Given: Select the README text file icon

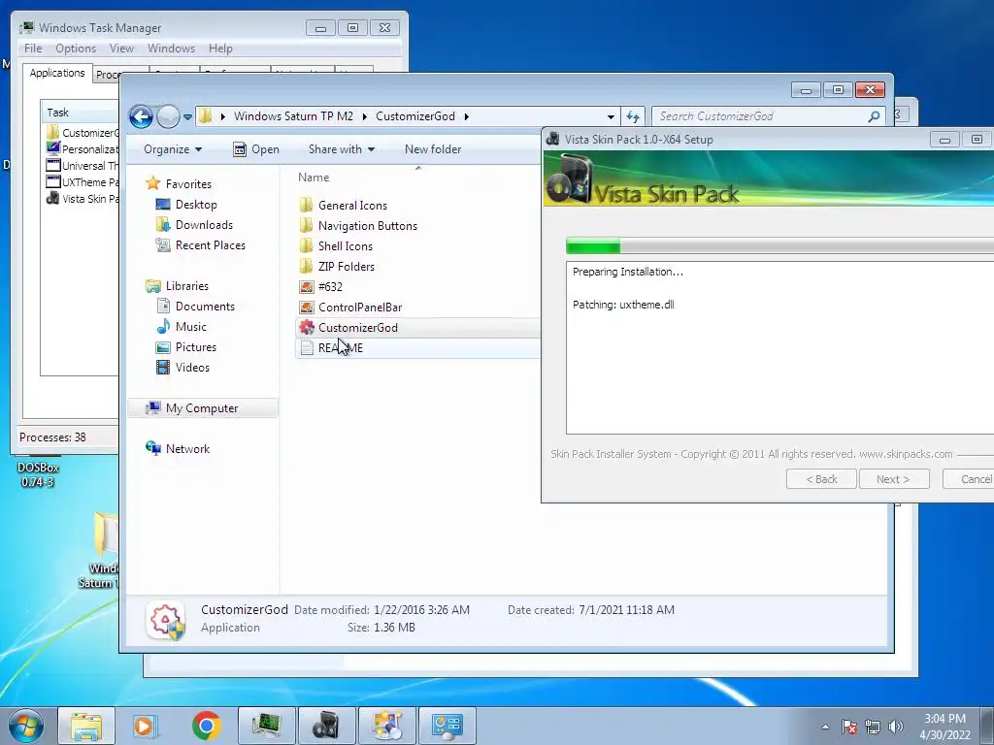Looking at the screenshot, I should pyautogui.click(x=306, y=348).
